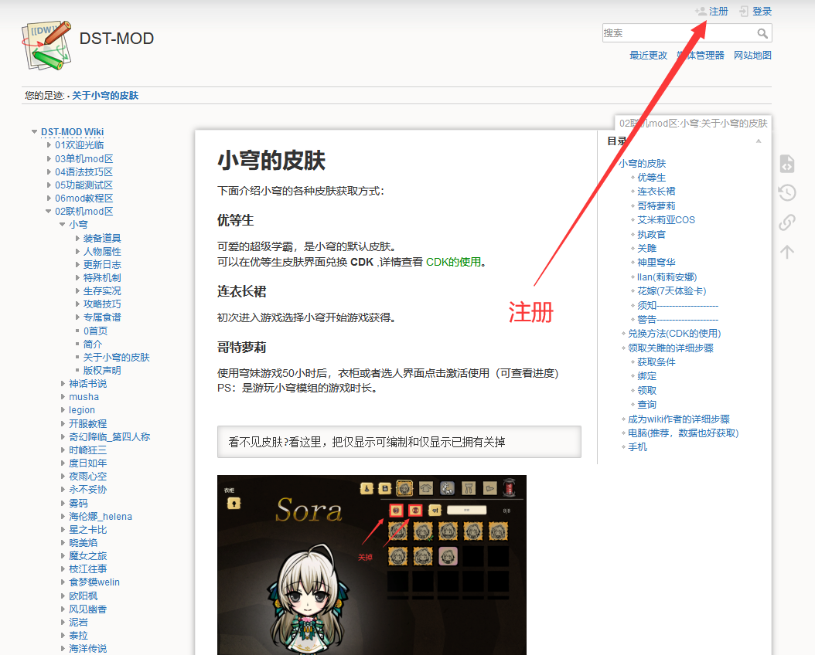Click the magnifier search icon

[762, 33]
